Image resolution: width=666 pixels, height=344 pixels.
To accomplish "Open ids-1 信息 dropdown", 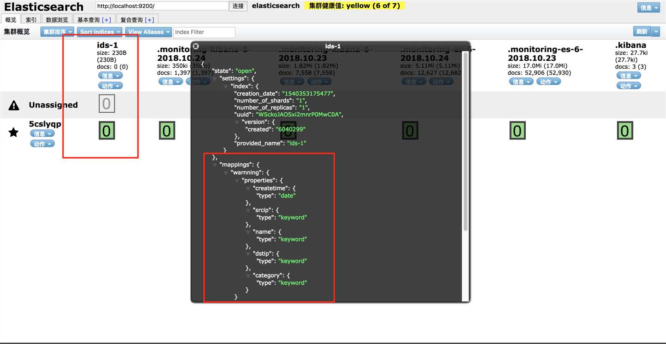I will click(x=110, y=76).
